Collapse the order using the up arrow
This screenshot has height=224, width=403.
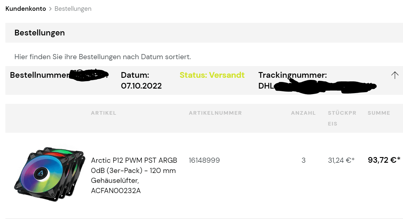tap(395, 75)
